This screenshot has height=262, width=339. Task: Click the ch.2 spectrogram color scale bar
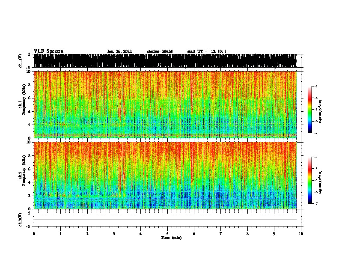point(310,180)
